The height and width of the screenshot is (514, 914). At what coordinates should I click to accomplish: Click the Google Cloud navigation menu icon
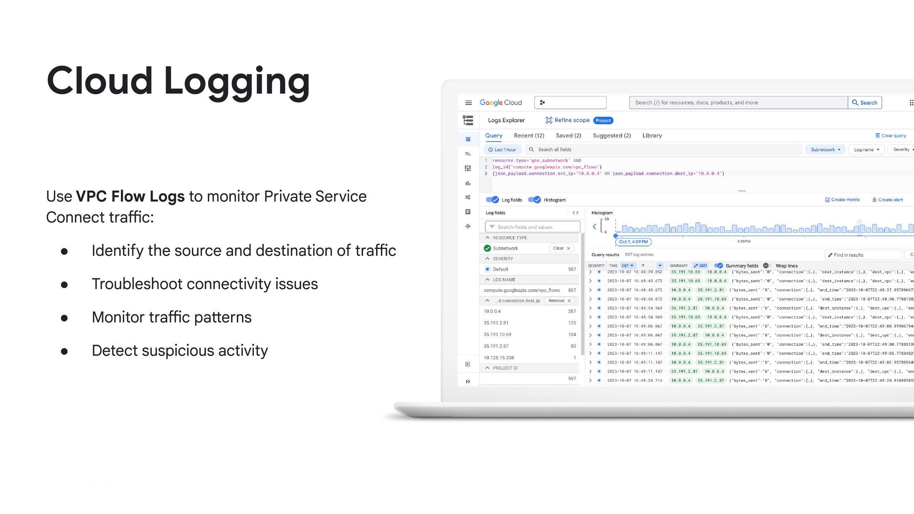click(x=469, y=102)
